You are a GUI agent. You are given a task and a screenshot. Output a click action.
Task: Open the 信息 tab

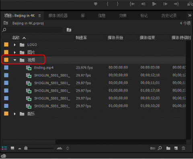pos(102,16)
